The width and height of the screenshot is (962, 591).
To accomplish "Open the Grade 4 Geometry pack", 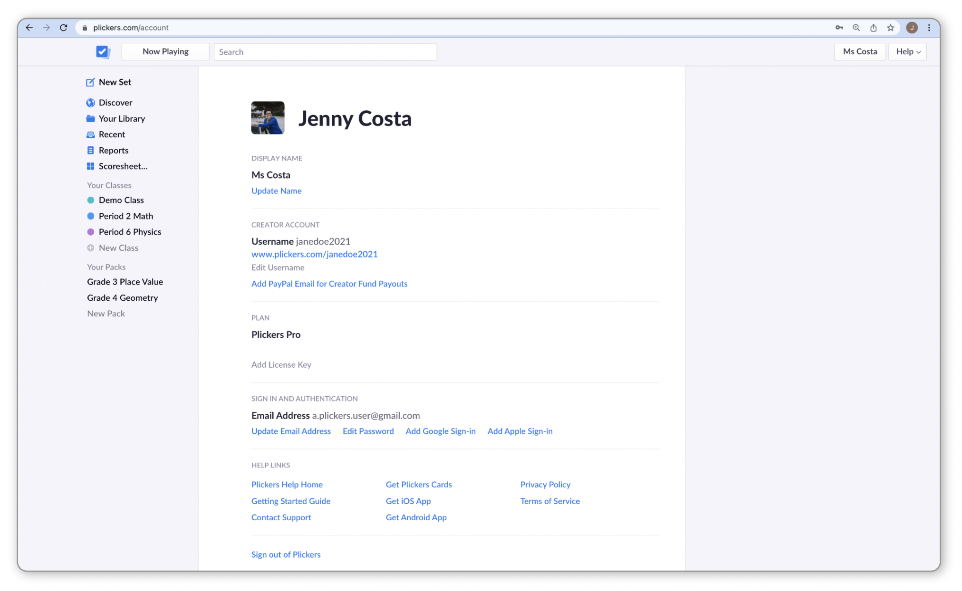I will pyautogui.click(x=123, y=298).
